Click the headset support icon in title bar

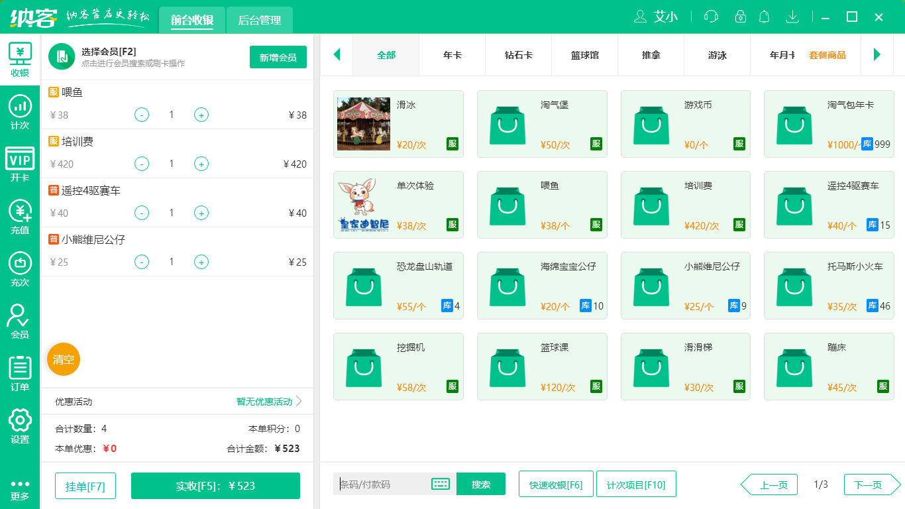(710, 17)
